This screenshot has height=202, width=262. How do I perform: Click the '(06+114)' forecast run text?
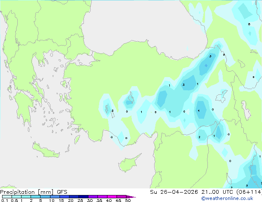point(249,192)
